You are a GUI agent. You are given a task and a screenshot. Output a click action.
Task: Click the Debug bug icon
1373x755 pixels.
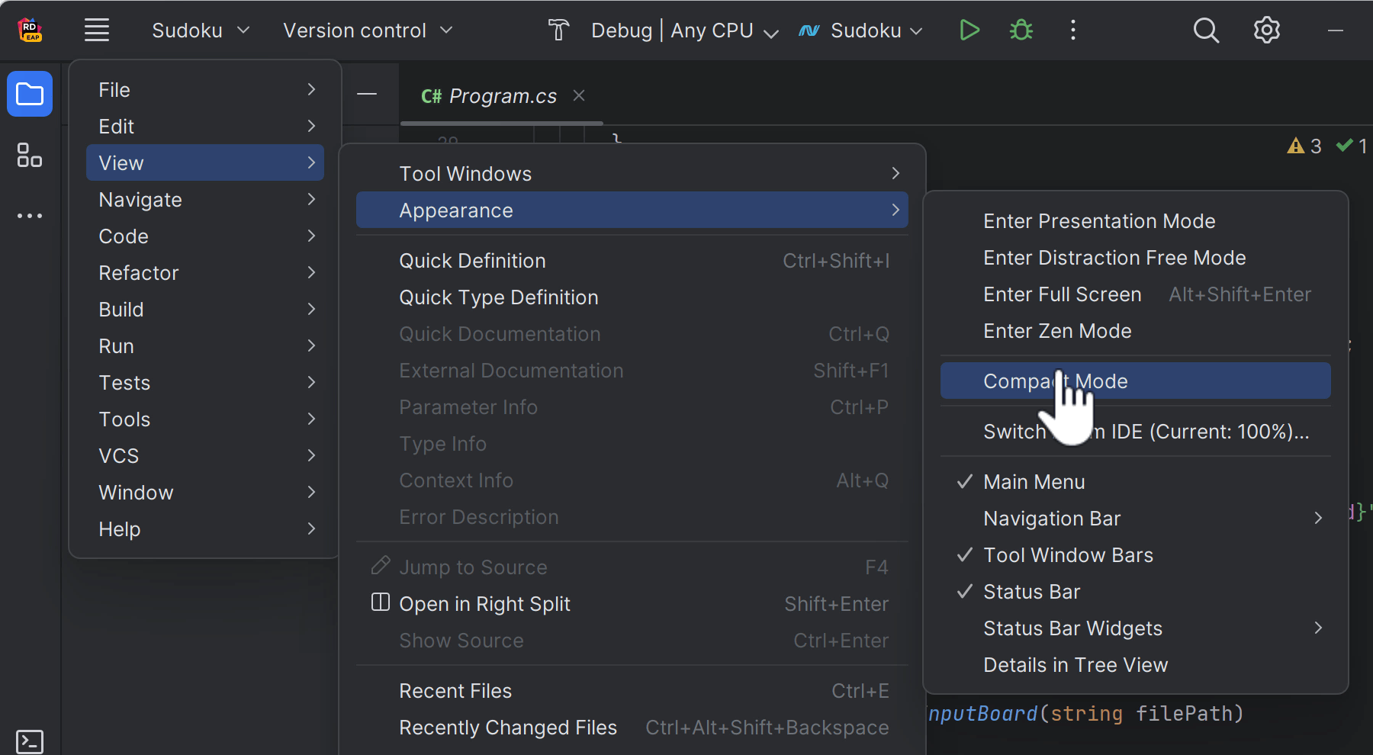pos(1021,31)
